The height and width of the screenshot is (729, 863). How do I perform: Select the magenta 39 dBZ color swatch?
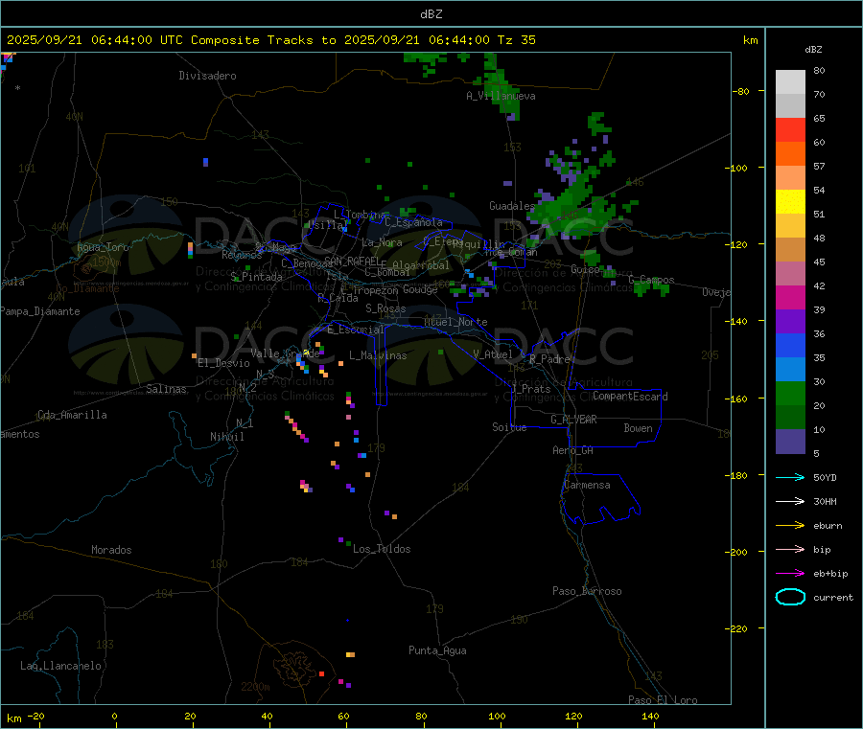point(790,297)
